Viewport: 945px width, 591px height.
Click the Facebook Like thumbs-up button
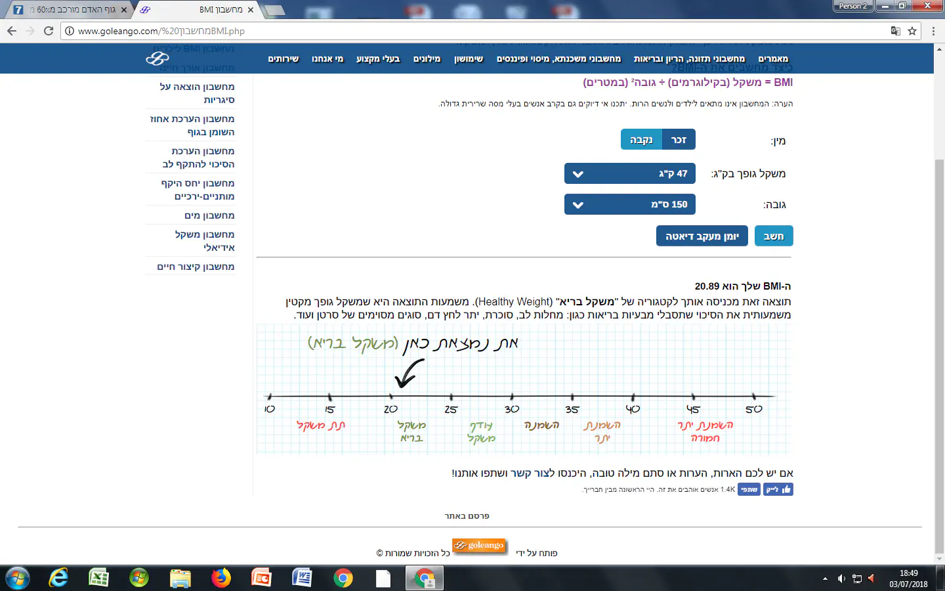pos(778,489)
